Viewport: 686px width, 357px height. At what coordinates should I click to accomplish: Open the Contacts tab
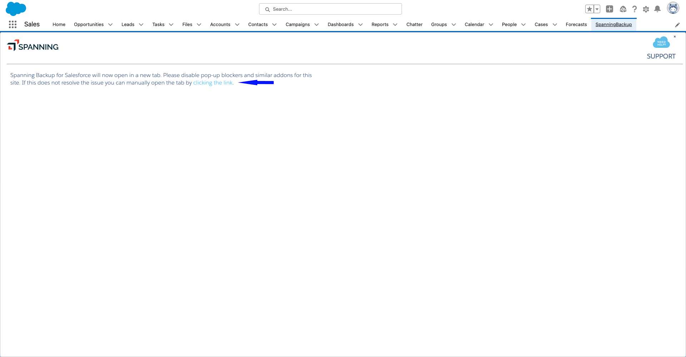click(x=258, y=25)
